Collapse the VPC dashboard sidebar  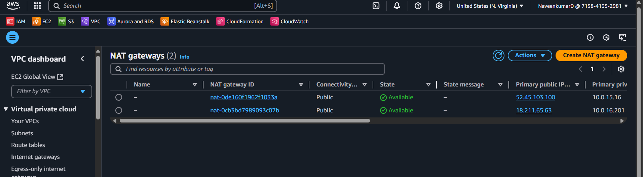point(82,59)
